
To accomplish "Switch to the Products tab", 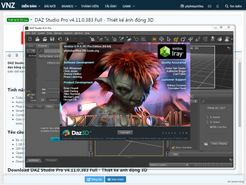I will pos(42,46).
